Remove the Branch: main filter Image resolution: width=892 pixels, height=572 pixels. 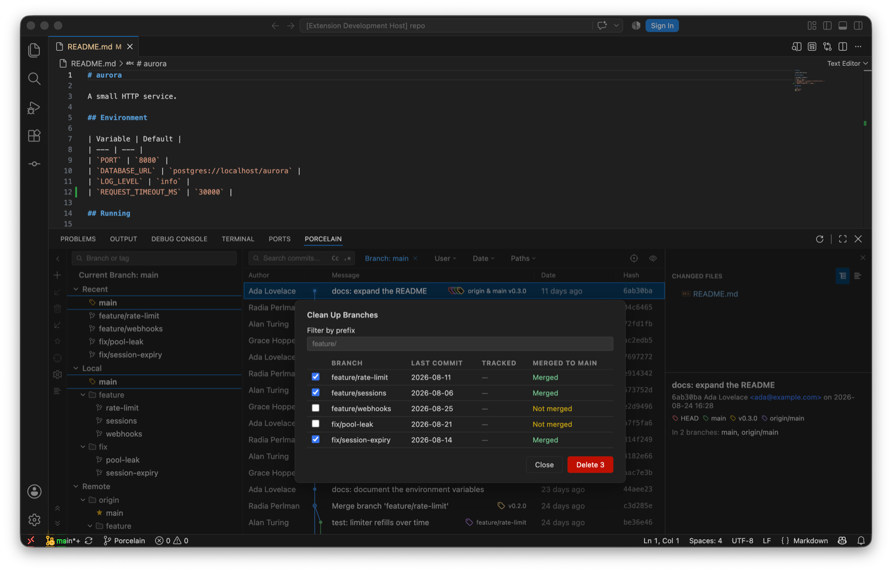pos(415,258)
